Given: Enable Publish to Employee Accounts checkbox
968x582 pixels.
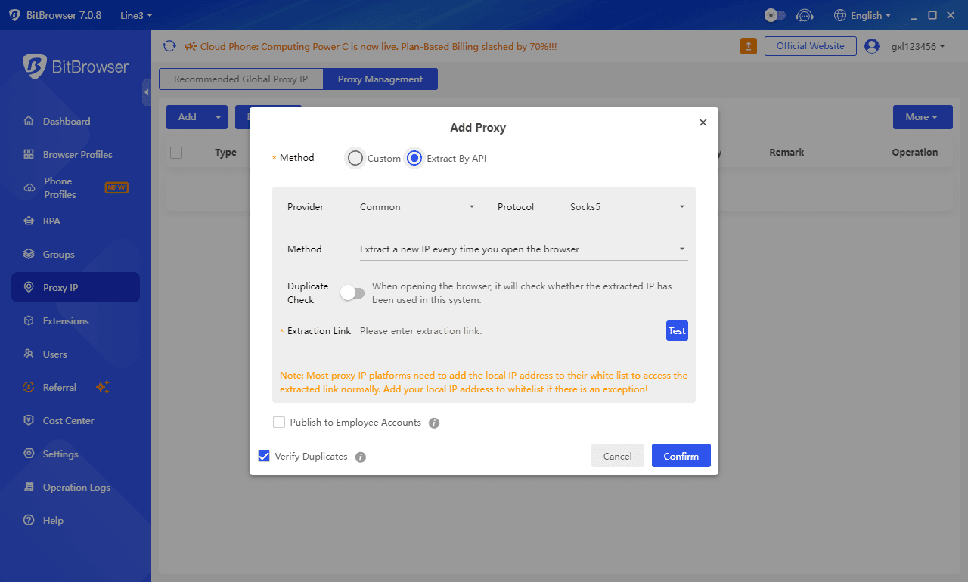Looking at the screenshot, I should 279,423.
